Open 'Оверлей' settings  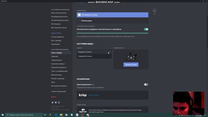point(55,56)
